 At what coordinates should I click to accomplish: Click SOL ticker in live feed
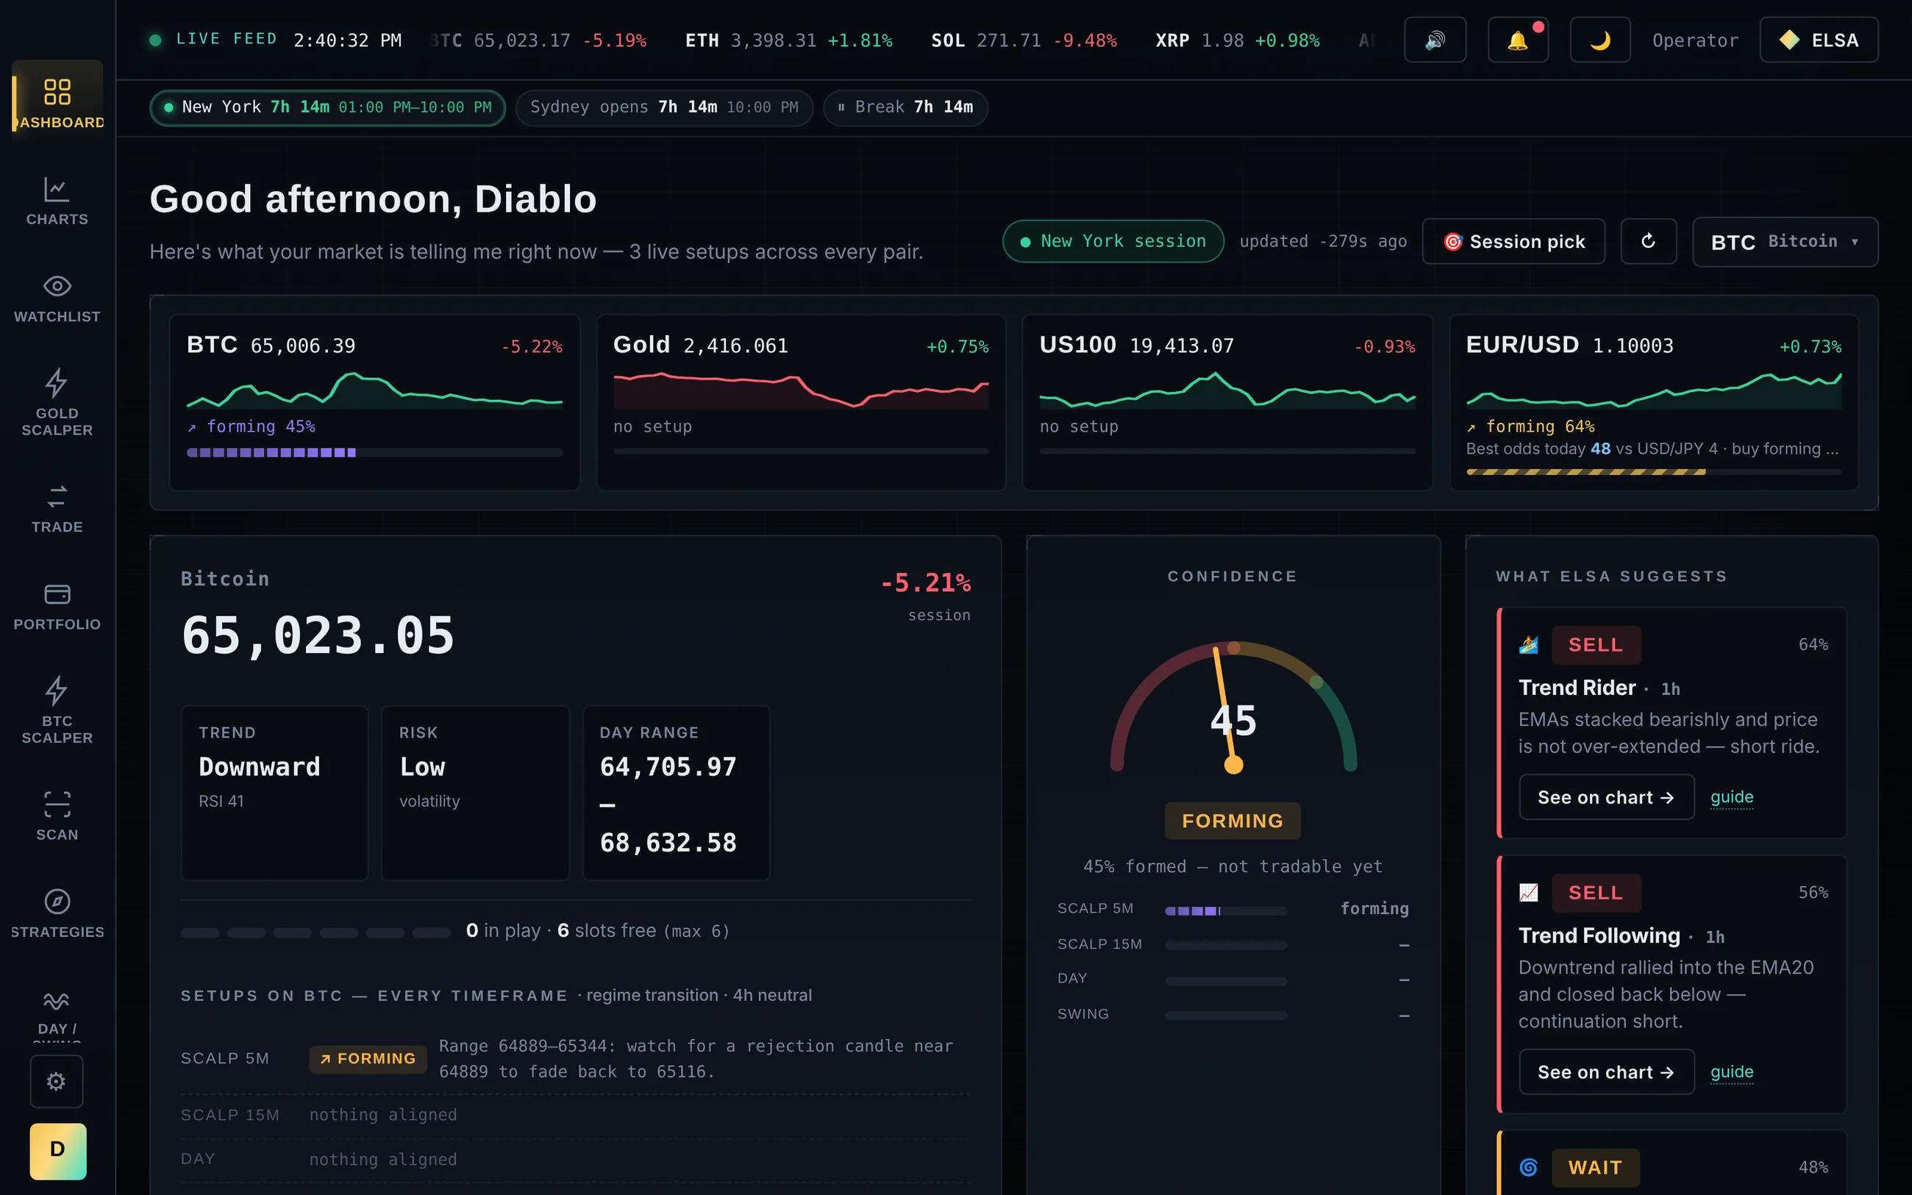[x=1024, y=40]
